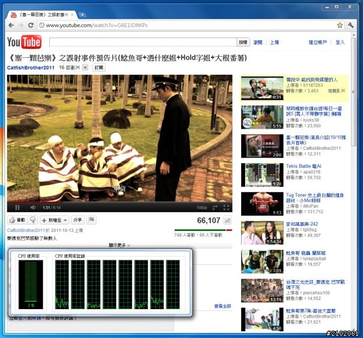The image size is (363, 338).
Task: Click the video progress bar
Action: point(120,202)
